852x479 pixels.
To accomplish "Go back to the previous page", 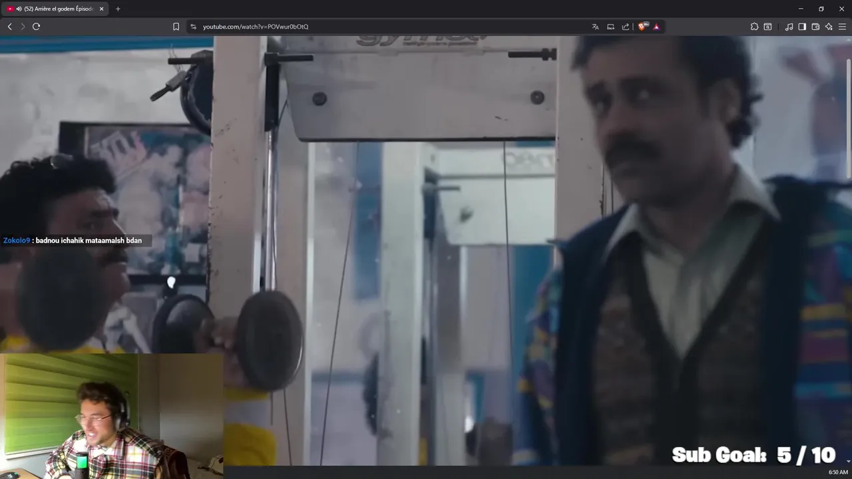I will pyautogui.click(x=9, y=27).
